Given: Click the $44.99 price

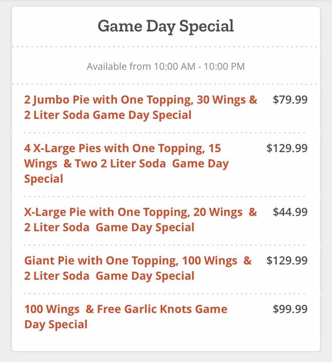Looking at the screenshot, I should [x=290, y=212].
